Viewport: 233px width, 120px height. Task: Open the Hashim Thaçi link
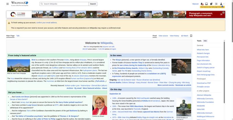(137, 63)
